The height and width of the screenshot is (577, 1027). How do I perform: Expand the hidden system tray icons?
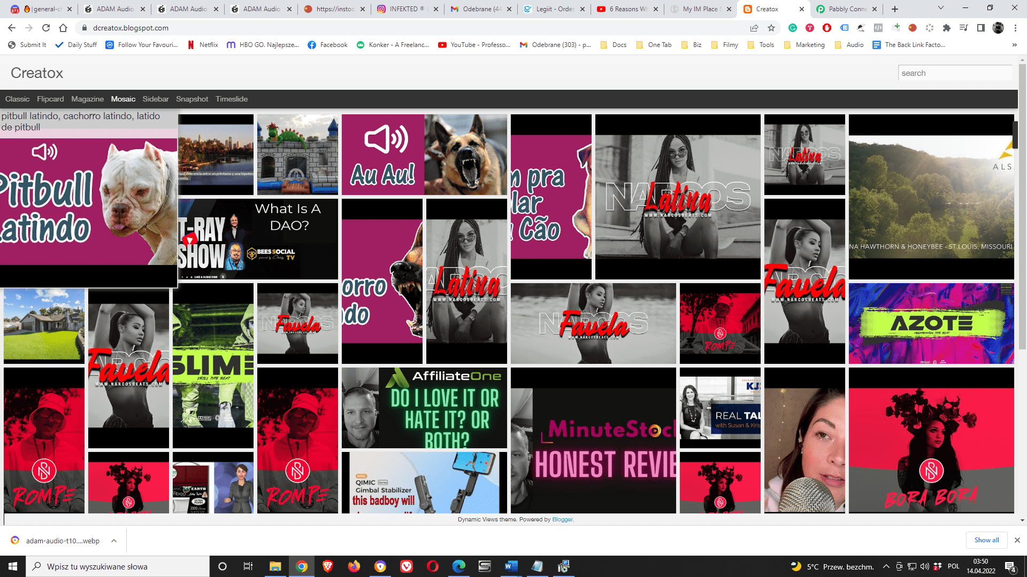point(886,566)
